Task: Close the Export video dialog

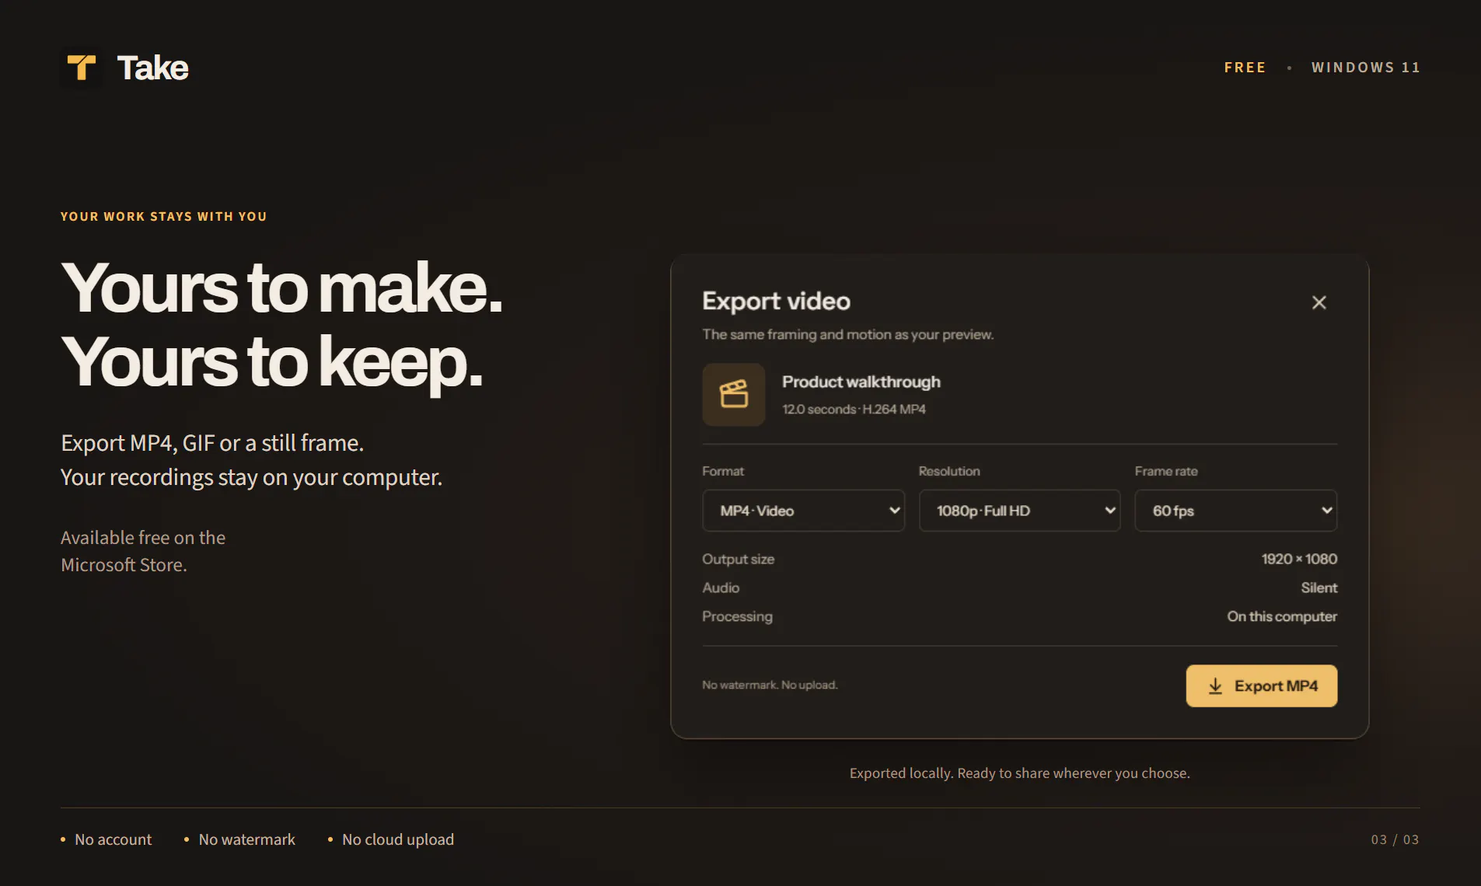Action: (1319, 302)
